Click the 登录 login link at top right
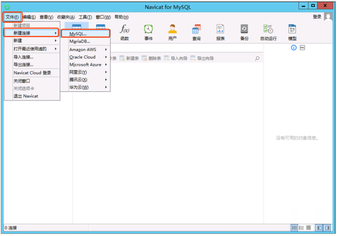 317,17
